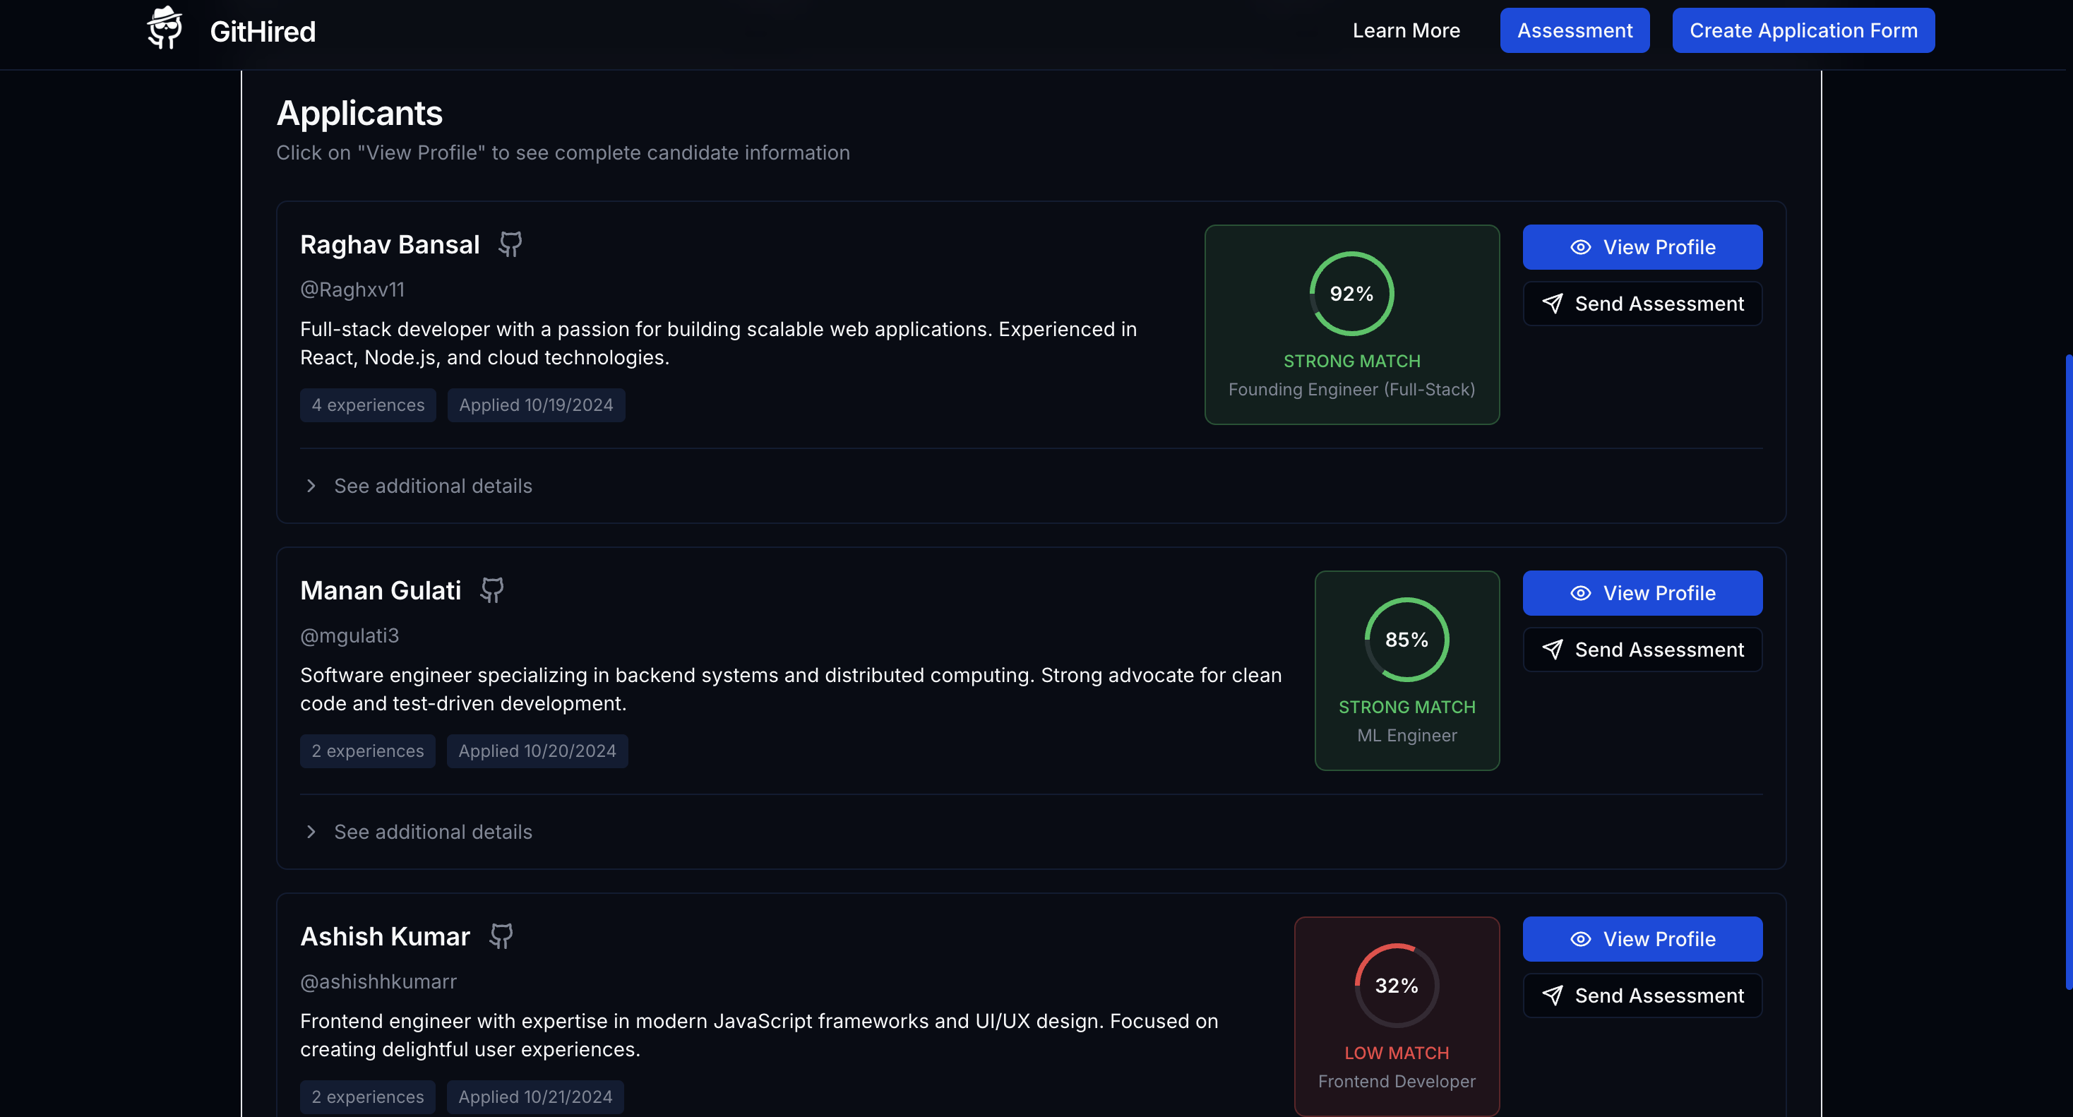Expand Raghav Bansal's additional details chevron
The image size is (2073, 1117).
click(311, 486)
